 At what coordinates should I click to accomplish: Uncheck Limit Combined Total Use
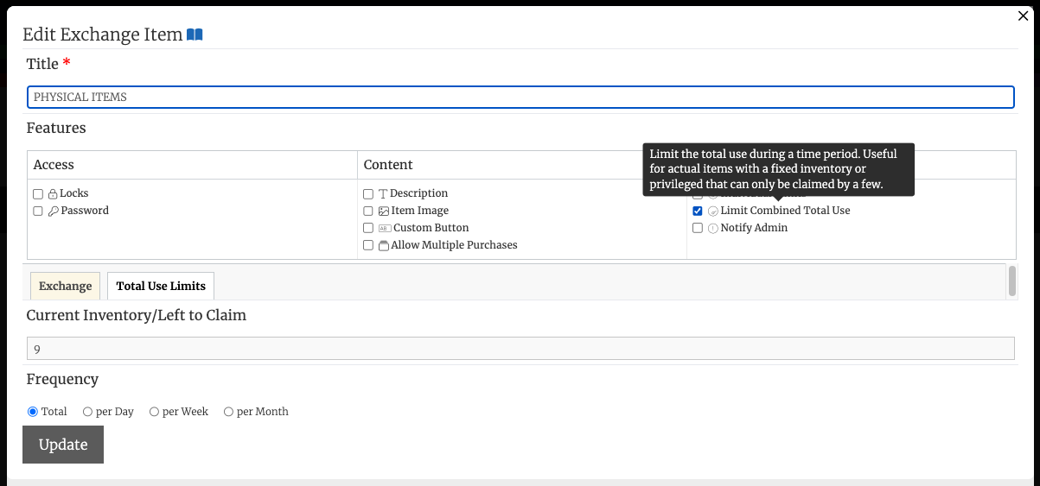click(x=698, y=211)
